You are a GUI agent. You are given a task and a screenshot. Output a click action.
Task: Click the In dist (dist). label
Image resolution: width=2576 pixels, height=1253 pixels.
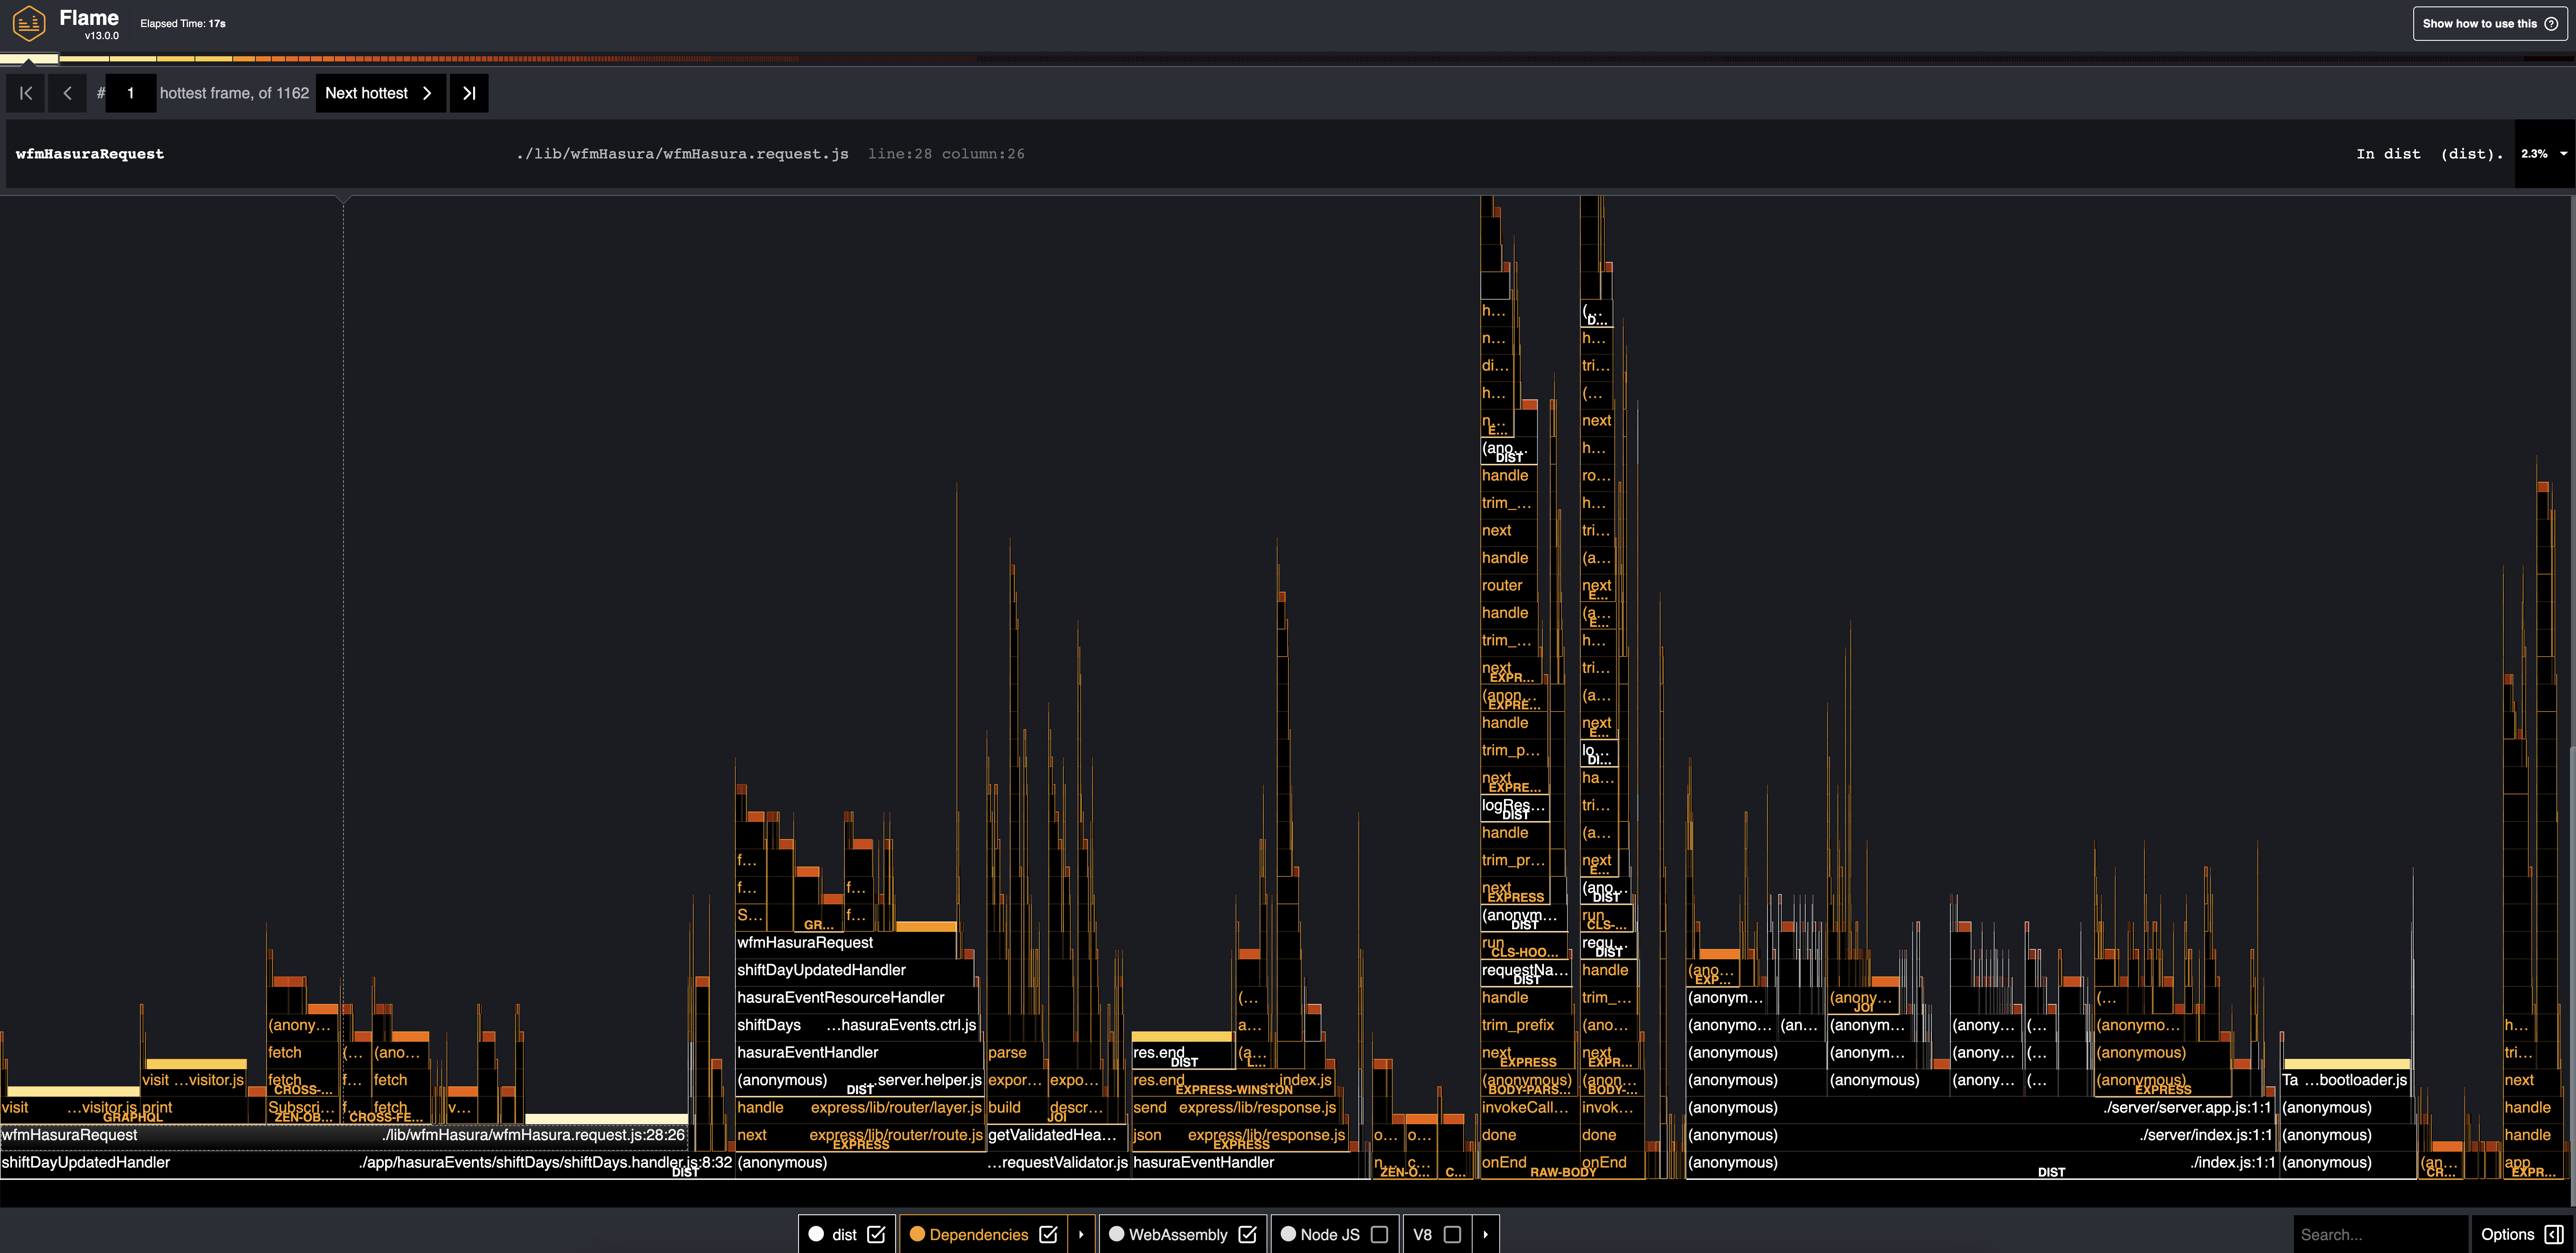point(2429,154)
